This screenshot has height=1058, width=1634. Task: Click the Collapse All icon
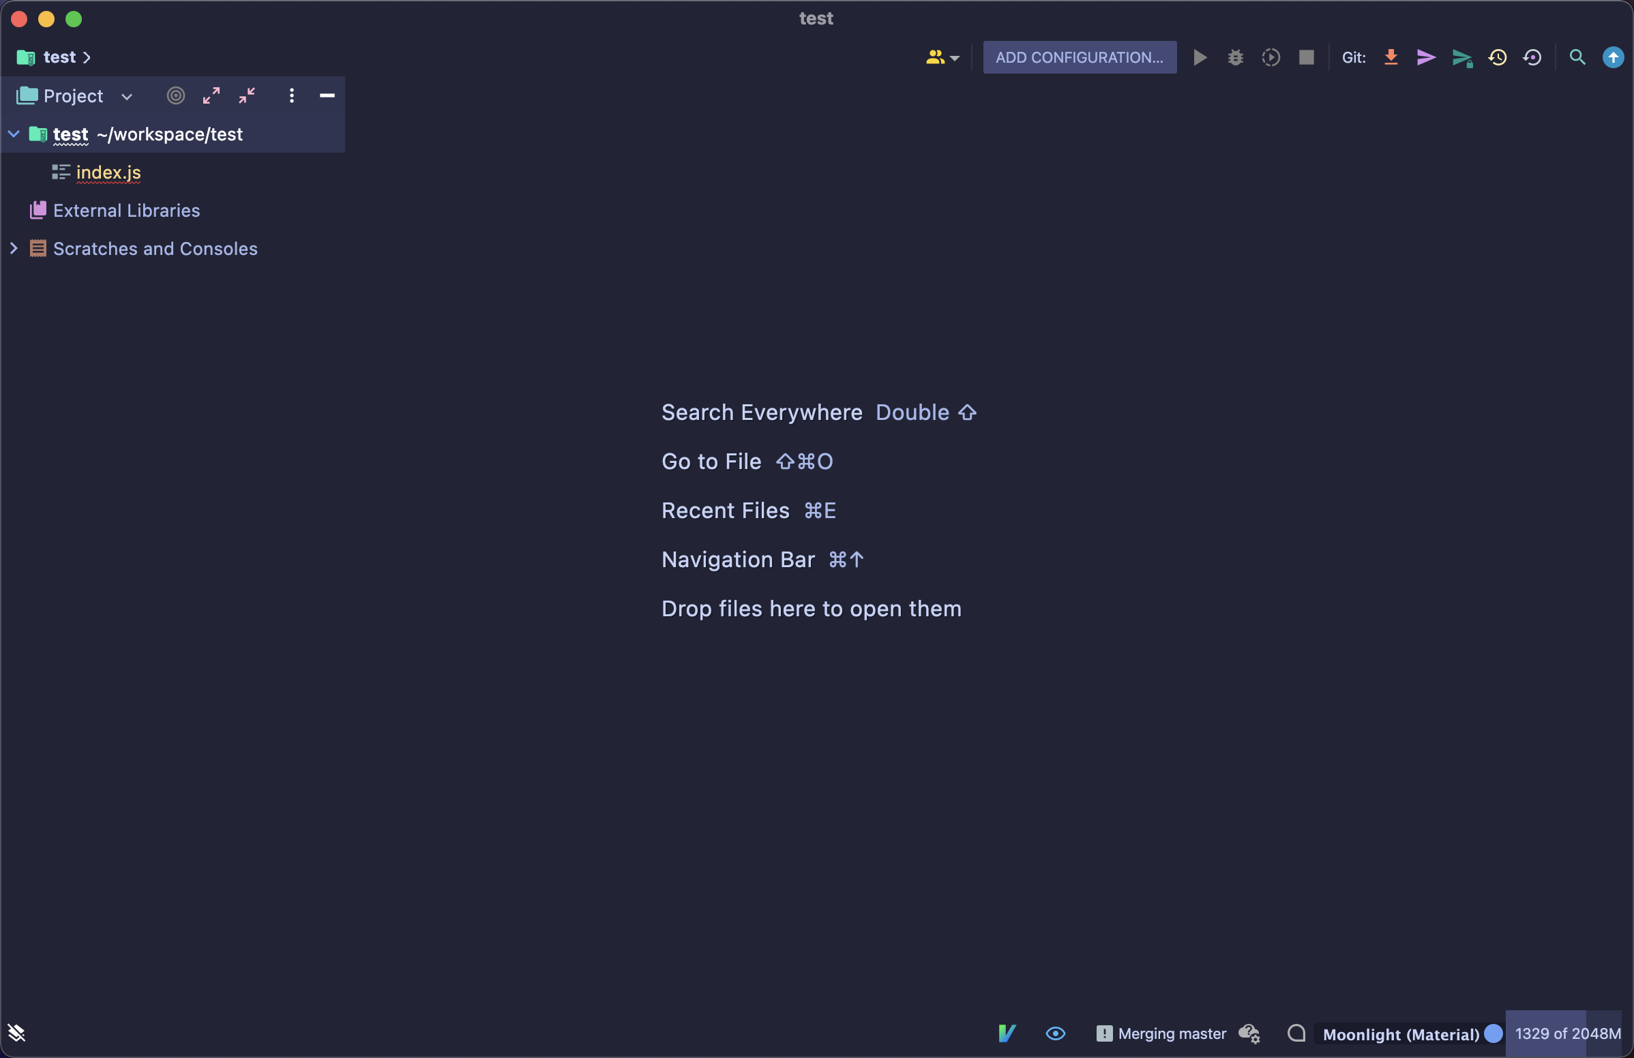click(x=247, y=95)
